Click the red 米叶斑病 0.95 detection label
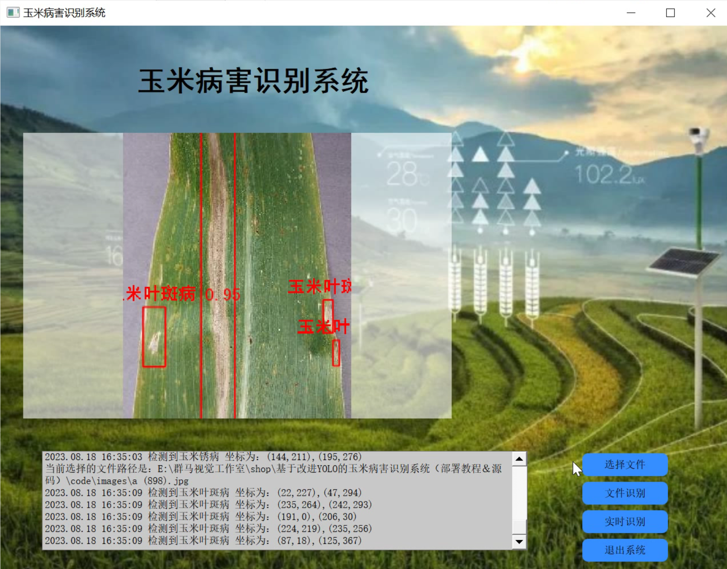 click(x=182, y=294)
